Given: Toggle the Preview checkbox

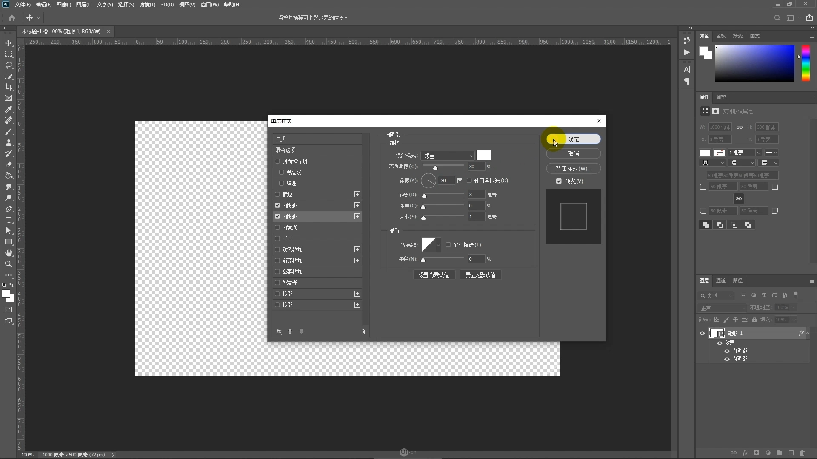Looking at the screenshot, I should [x=559, y=181].
